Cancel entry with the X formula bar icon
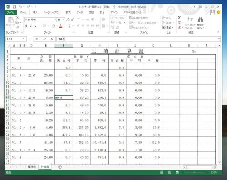 point(37,39)
